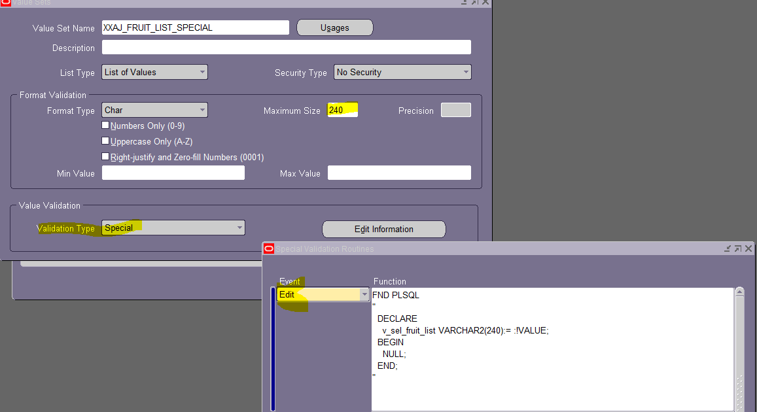
Task: Click the restore icon on Special Validation Routines
Action: click(737, 249)
